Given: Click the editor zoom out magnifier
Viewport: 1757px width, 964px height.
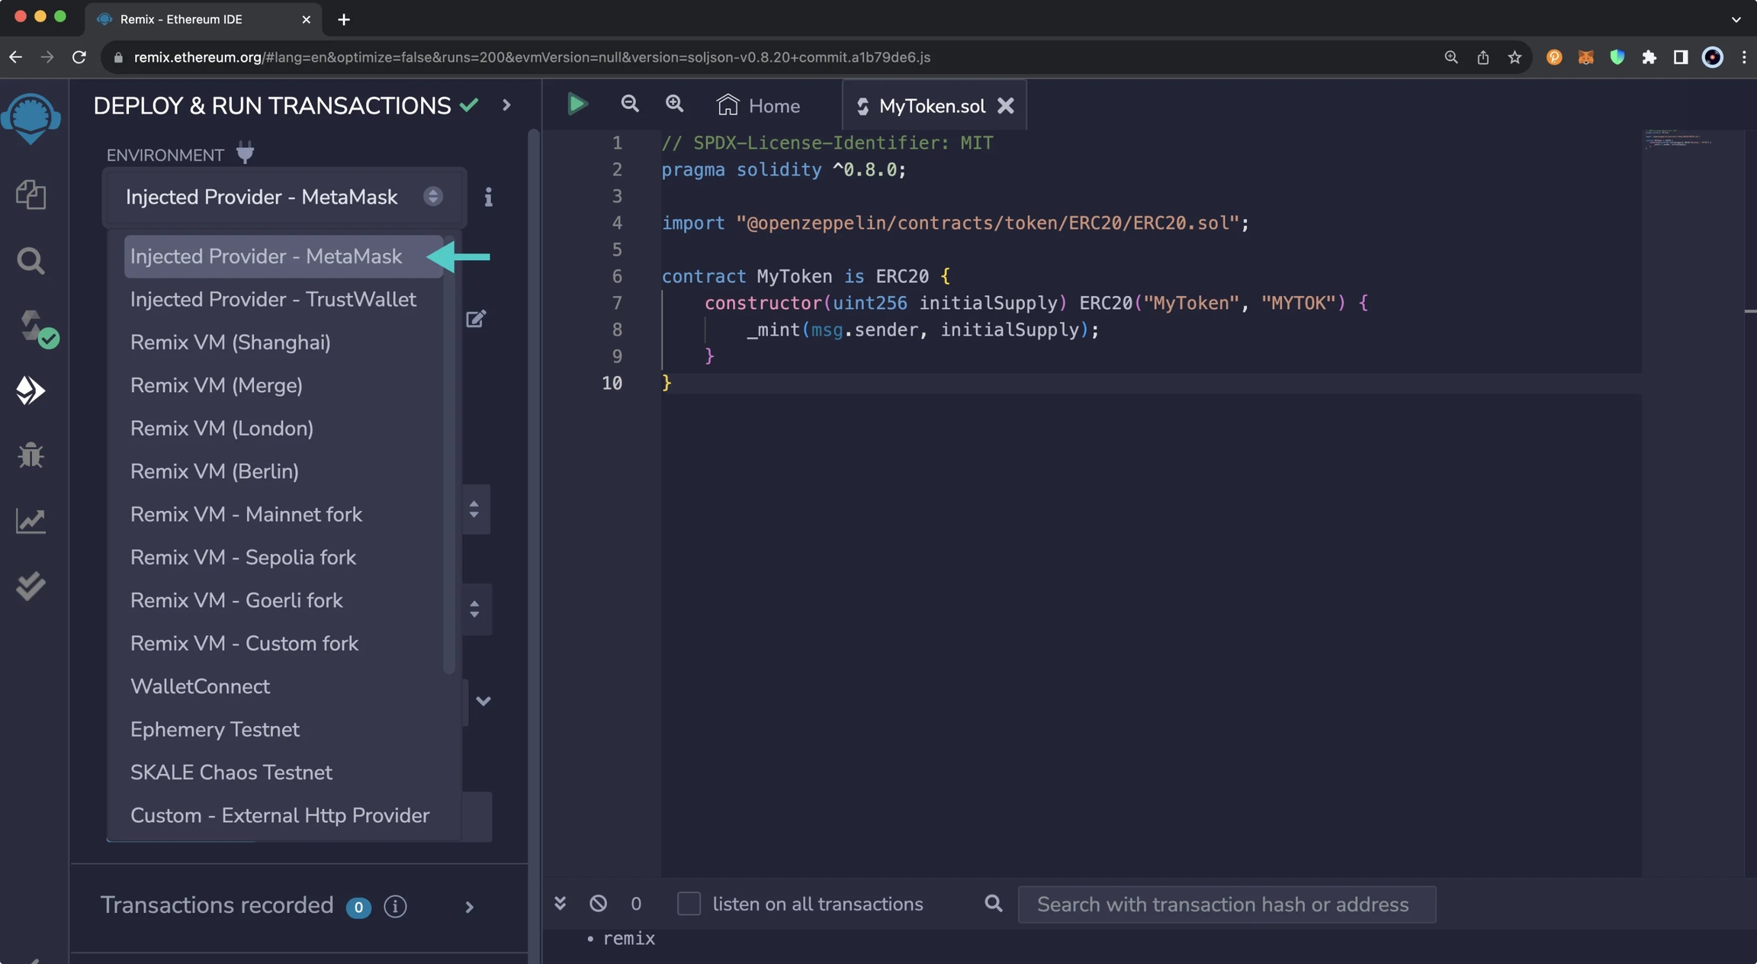Looking at the screenshot, I should [x=629, y=104].
